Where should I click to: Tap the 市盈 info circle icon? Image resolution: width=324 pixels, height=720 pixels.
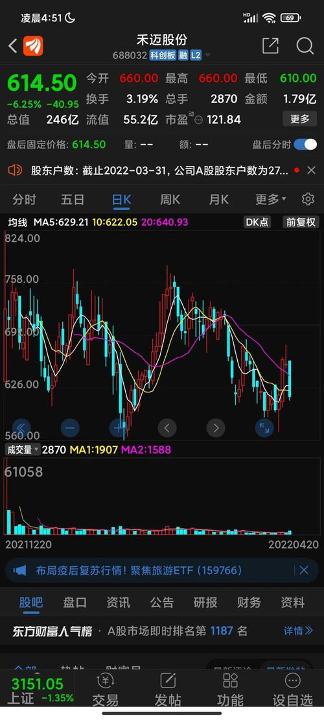tap(198, 120)
